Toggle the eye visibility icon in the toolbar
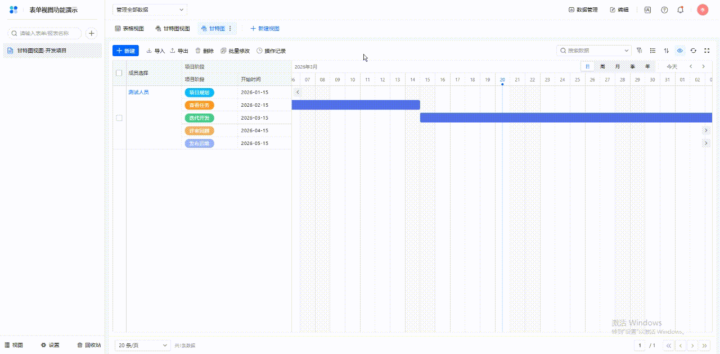 (680, 51)
